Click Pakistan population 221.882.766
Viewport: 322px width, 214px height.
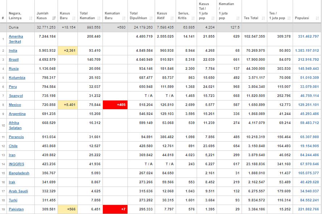click(308, 209)
